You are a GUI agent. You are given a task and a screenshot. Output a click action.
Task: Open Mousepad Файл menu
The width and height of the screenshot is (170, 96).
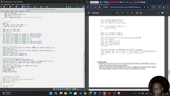(2, 11)
